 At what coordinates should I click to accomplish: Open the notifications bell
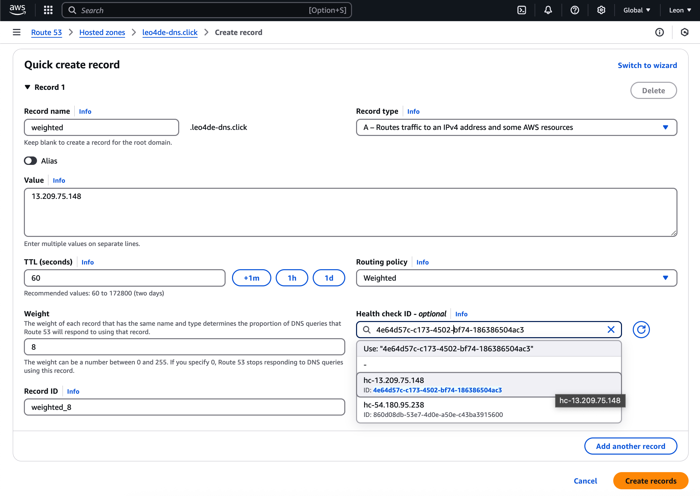pos(548,10)
